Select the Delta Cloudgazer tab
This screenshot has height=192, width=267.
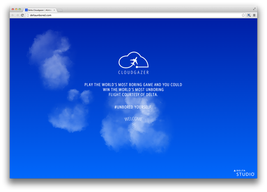click(x=40, y=10)
